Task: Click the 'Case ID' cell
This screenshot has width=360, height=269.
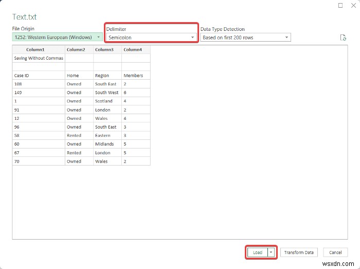Action: 39,76
